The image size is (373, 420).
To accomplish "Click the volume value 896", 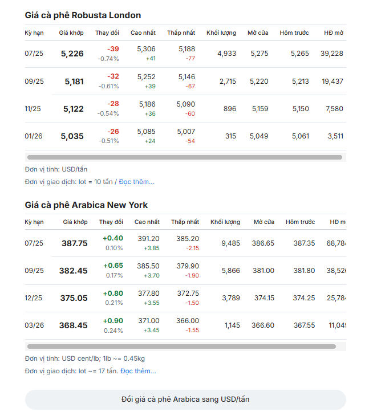I will click(x=230, y=109).
